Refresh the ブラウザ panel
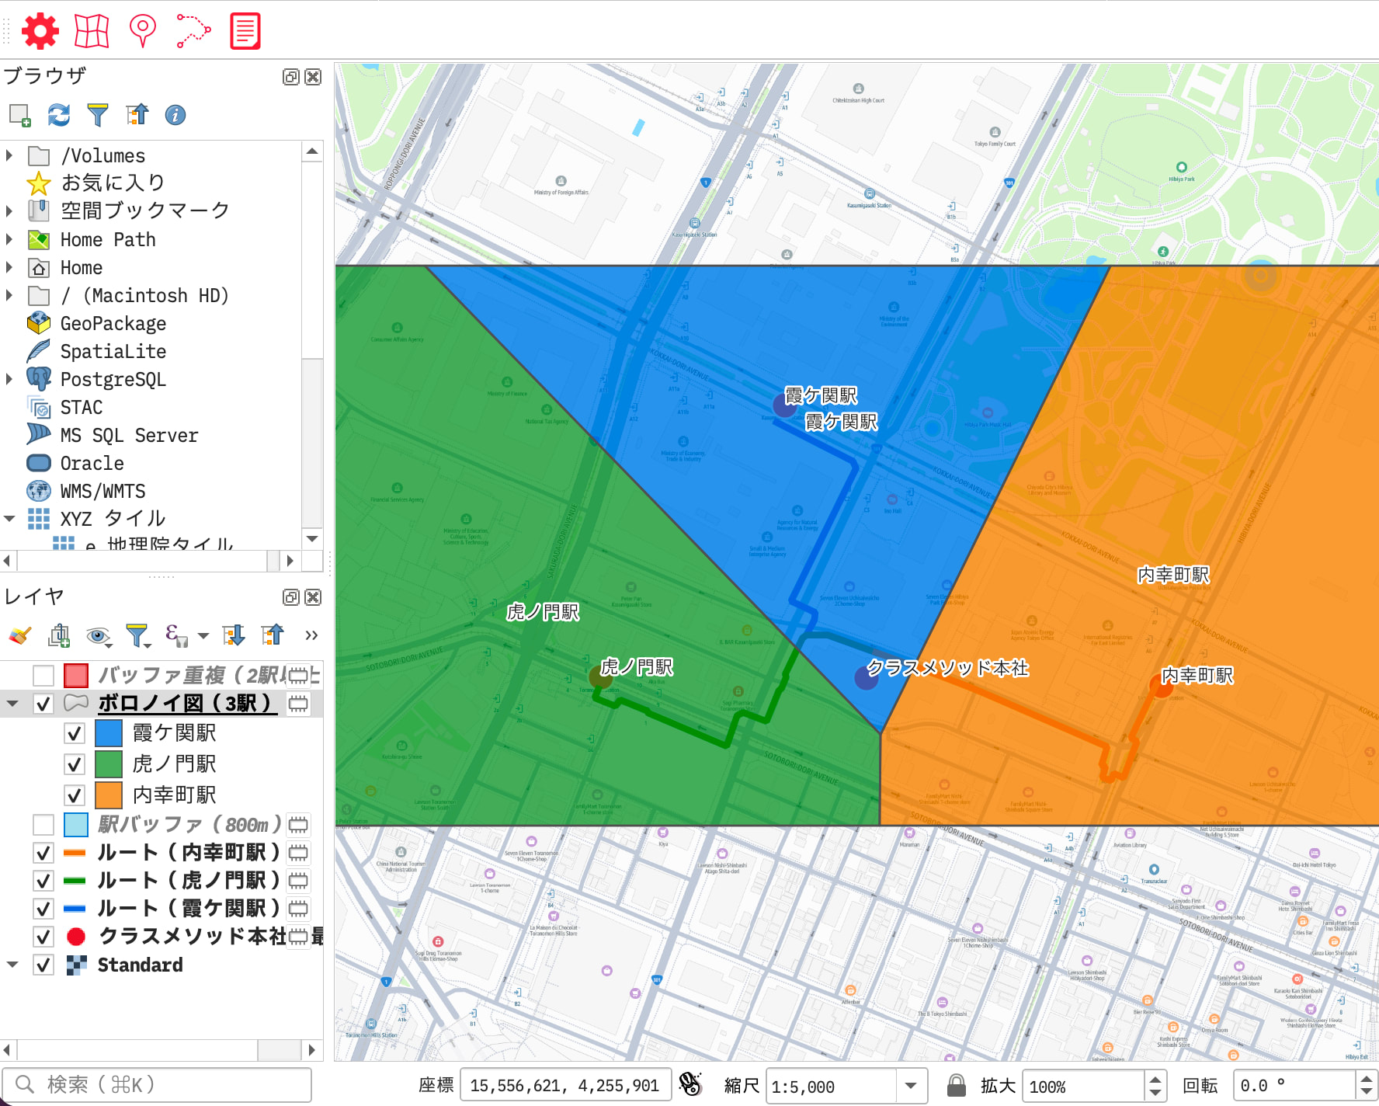The width and height of the screenshot is (1379, 1106). 57,115
